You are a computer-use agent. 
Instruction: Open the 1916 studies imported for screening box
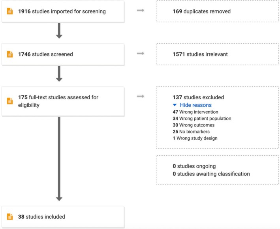pos(63,11)
